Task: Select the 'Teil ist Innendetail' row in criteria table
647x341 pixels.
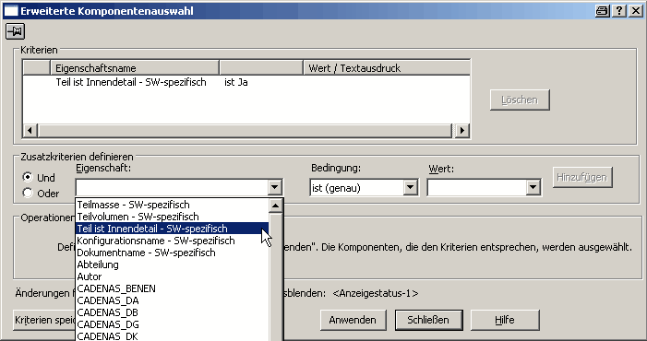Action: (246, 82)
